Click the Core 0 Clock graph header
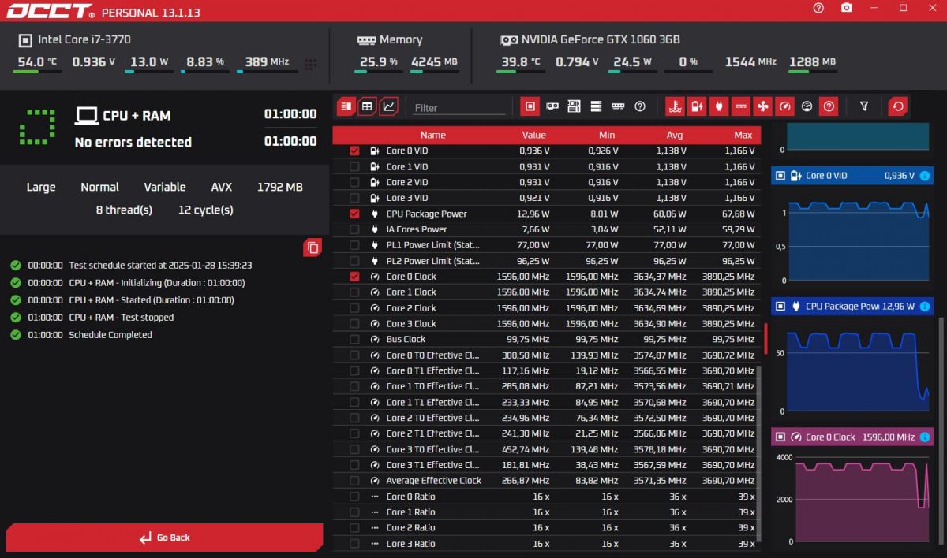The width and height of the screenshot is (947, 558). click(853, 437)
